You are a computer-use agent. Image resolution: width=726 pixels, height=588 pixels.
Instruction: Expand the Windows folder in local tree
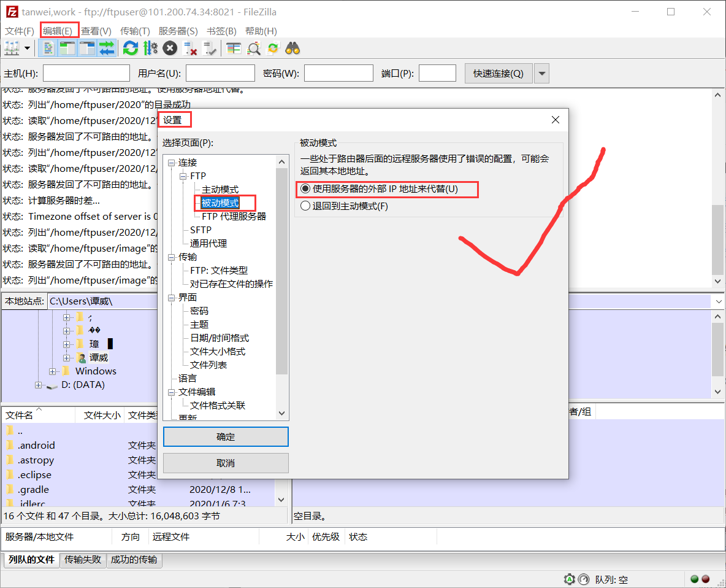click(52, 371)
